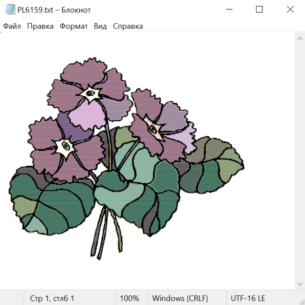The width and height of the screenshot is (305, 305).
Task: Click the UTF-16 LE encoding field
Action: [248, 298]
